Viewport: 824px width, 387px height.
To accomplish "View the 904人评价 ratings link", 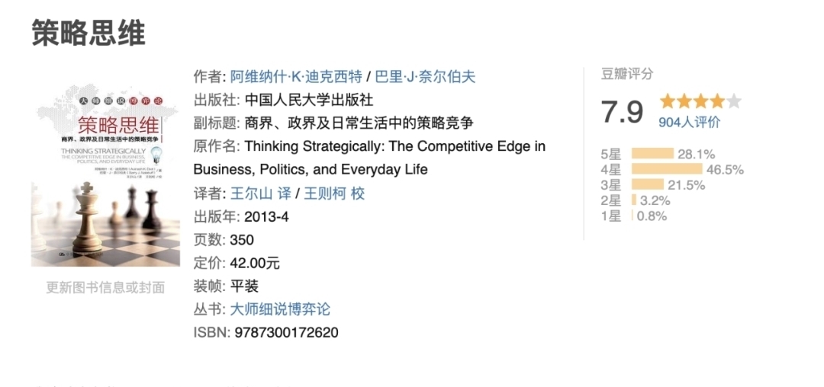I will (689, 122).
